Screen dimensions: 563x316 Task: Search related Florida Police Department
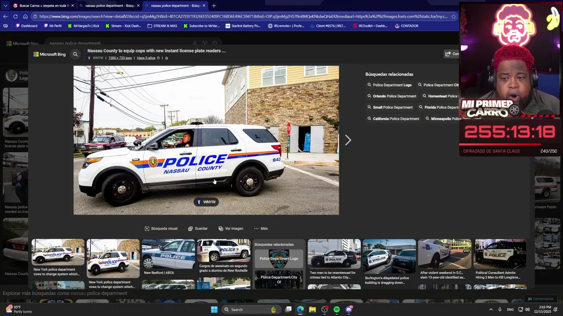439,108
